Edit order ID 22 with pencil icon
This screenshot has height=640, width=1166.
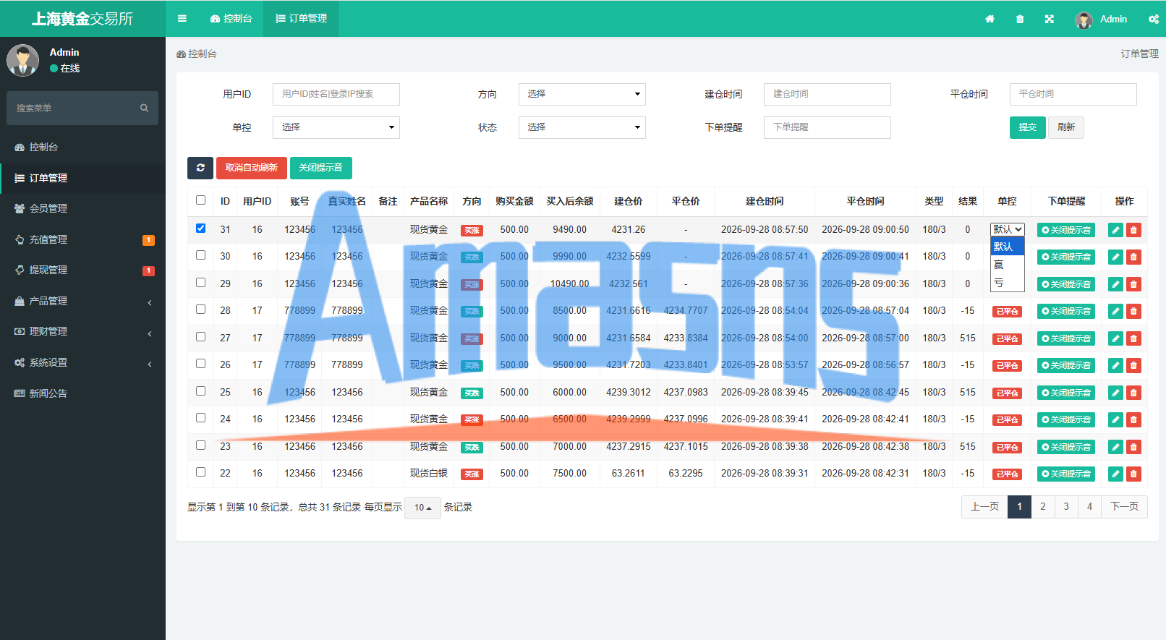click(1115, 474)
